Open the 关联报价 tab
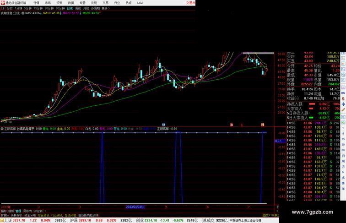 (16, 215)
